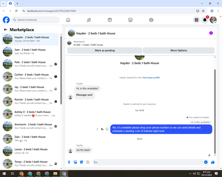Click the 'Hi, is this available?' message bubble
The width and height of the screenshot is (222, 177).
click(x=87, y=88)
